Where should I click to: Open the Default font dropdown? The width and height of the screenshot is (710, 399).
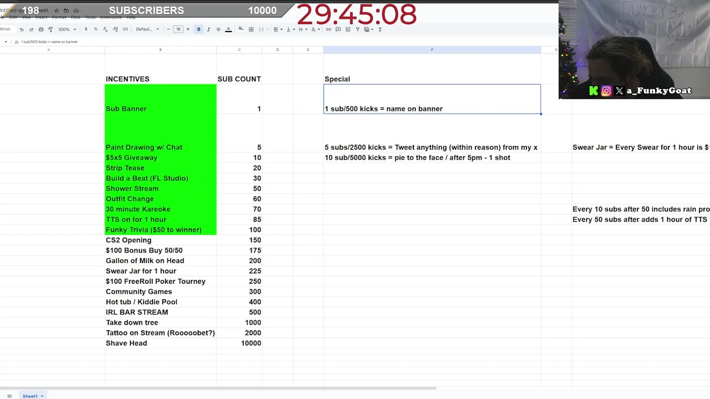(147, 29)
